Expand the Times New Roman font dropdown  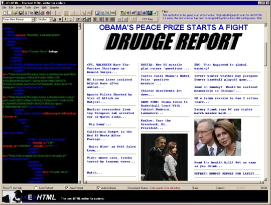pyautogui.click(x=33, y=19)
